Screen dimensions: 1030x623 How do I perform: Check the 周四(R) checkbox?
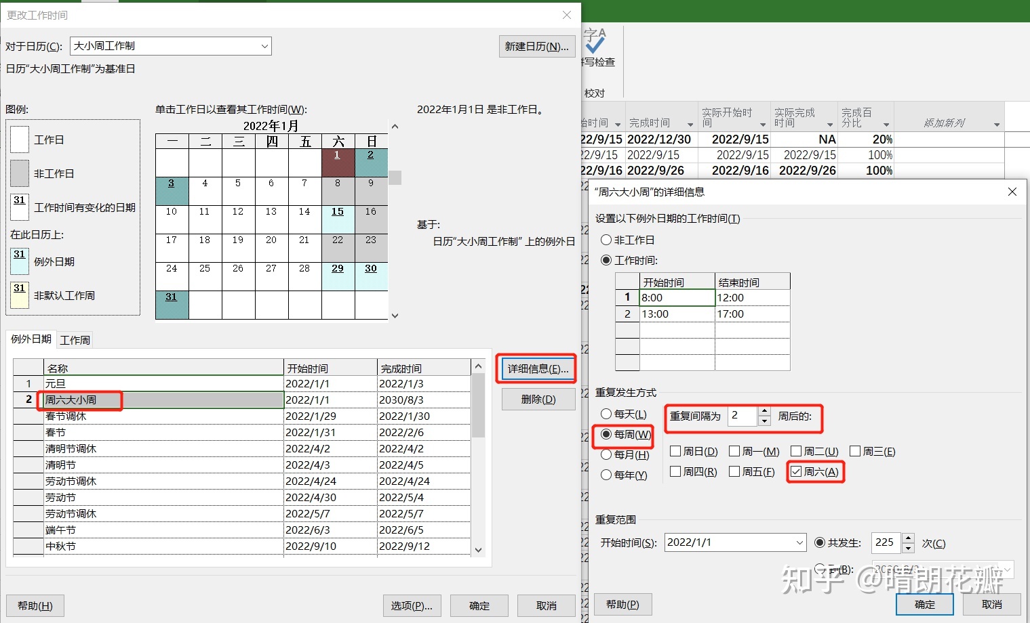click(675, 471)
